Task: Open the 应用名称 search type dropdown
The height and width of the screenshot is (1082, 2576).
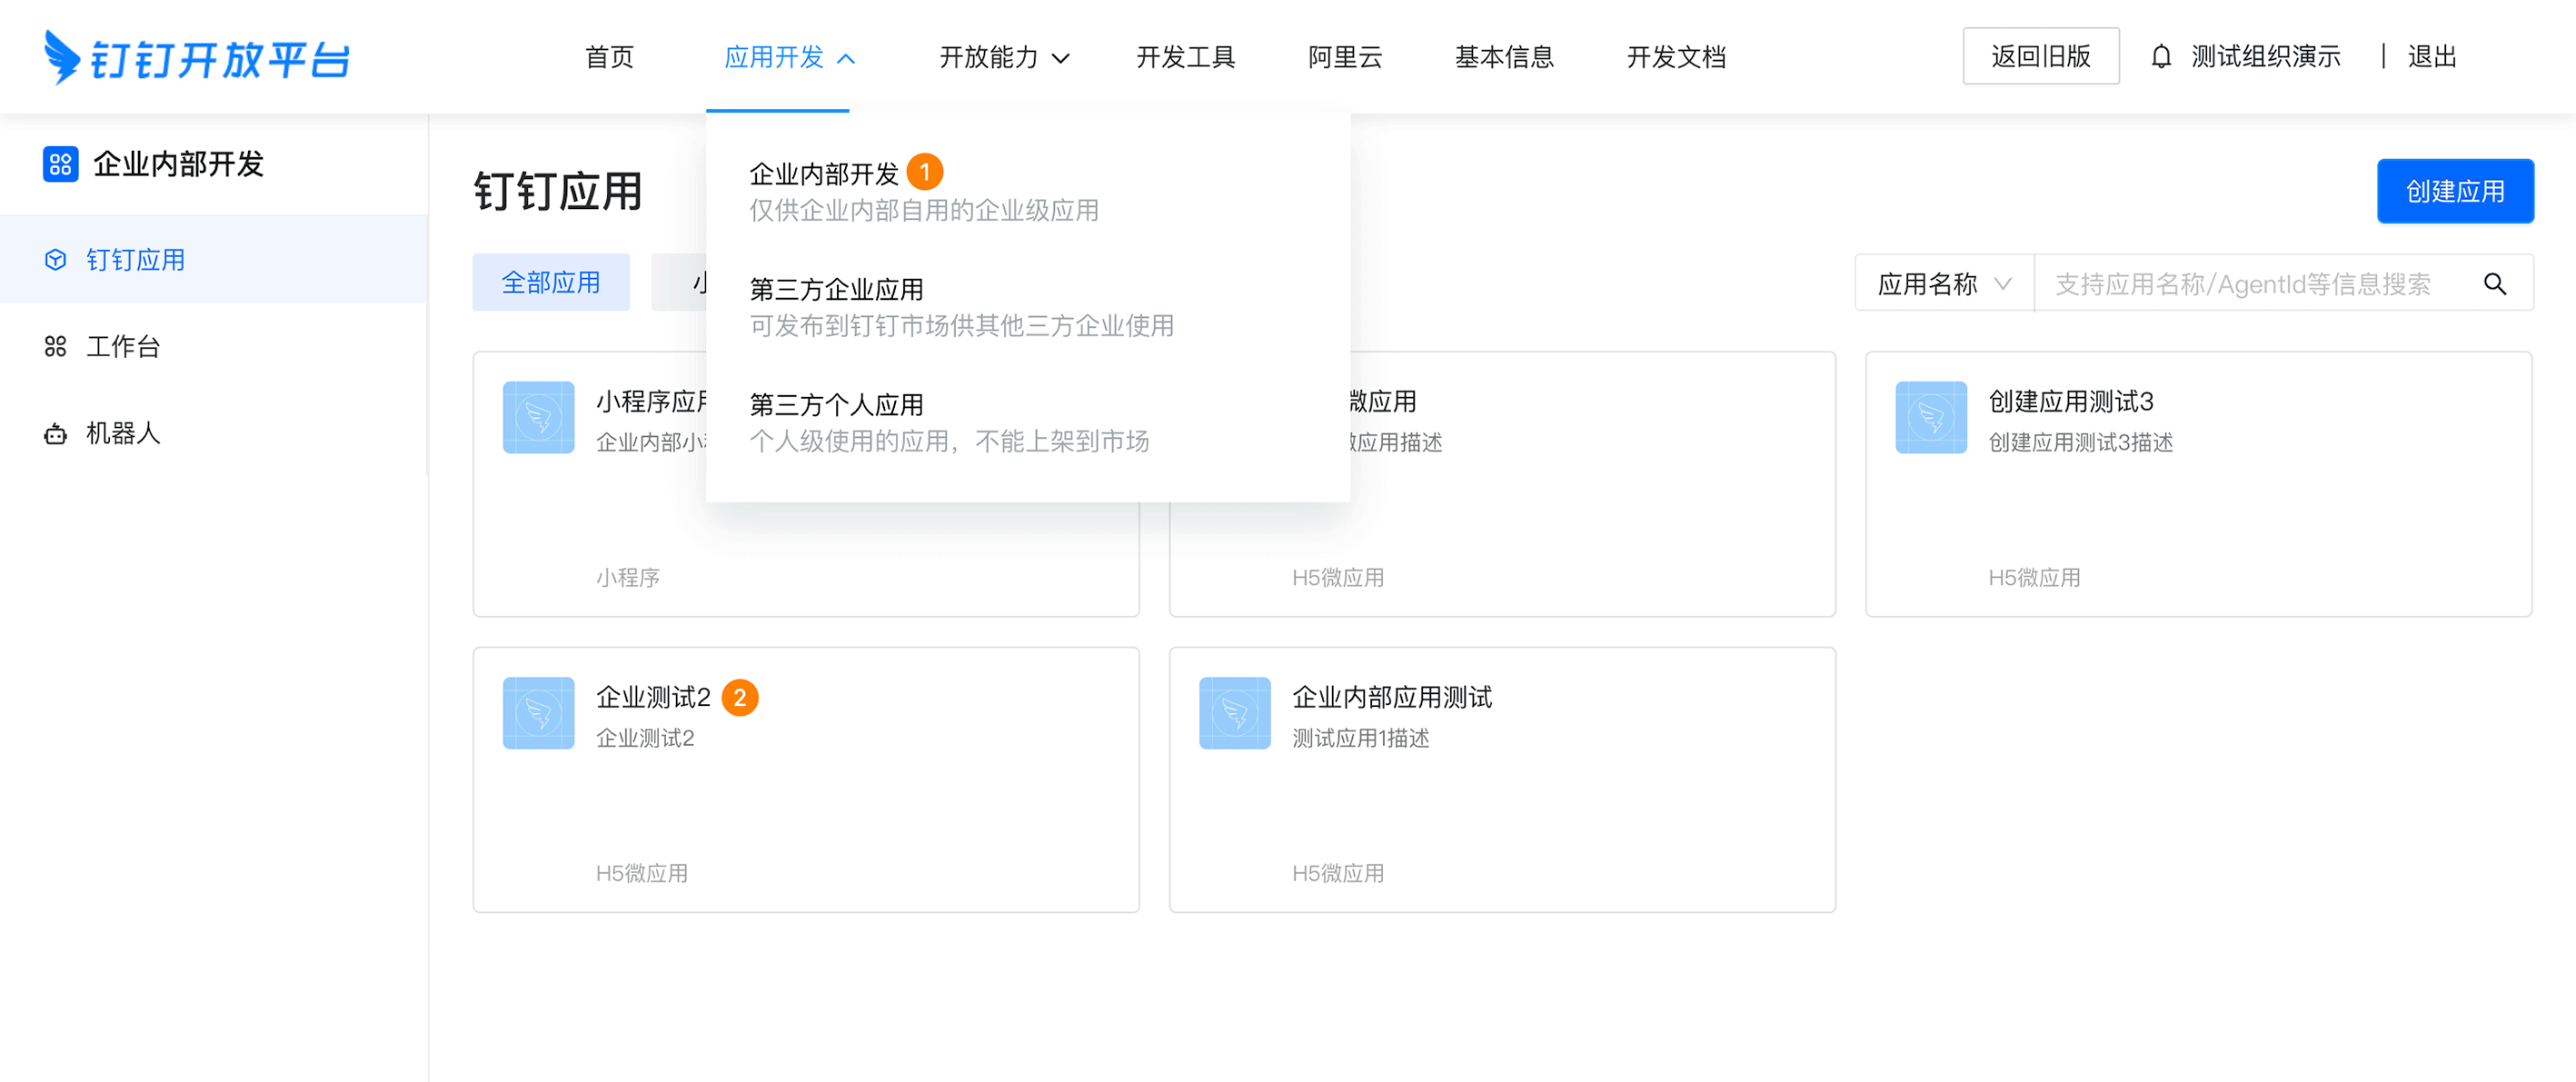Action: [1944, 284]
